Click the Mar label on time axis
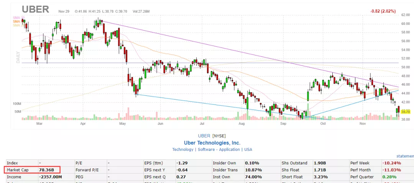This screenshot has width=414, height=183. 39,123
